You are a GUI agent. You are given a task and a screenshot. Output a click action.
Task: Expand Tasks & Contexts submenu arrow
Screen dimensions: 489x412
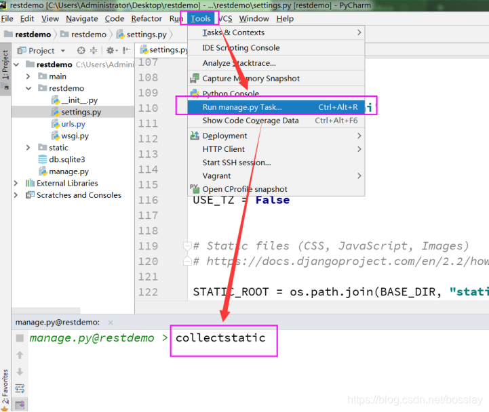359,33
